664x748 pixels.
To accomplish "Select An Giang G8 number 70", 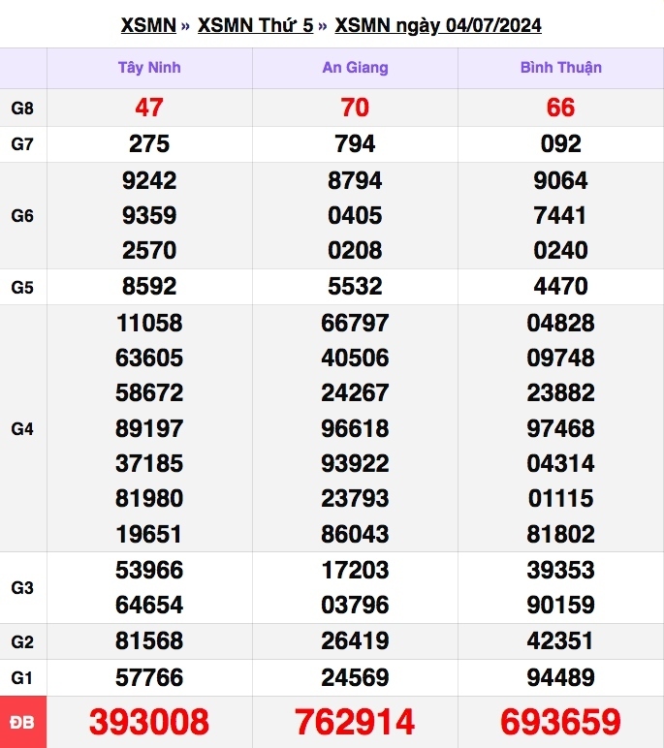I will [355, 108].
